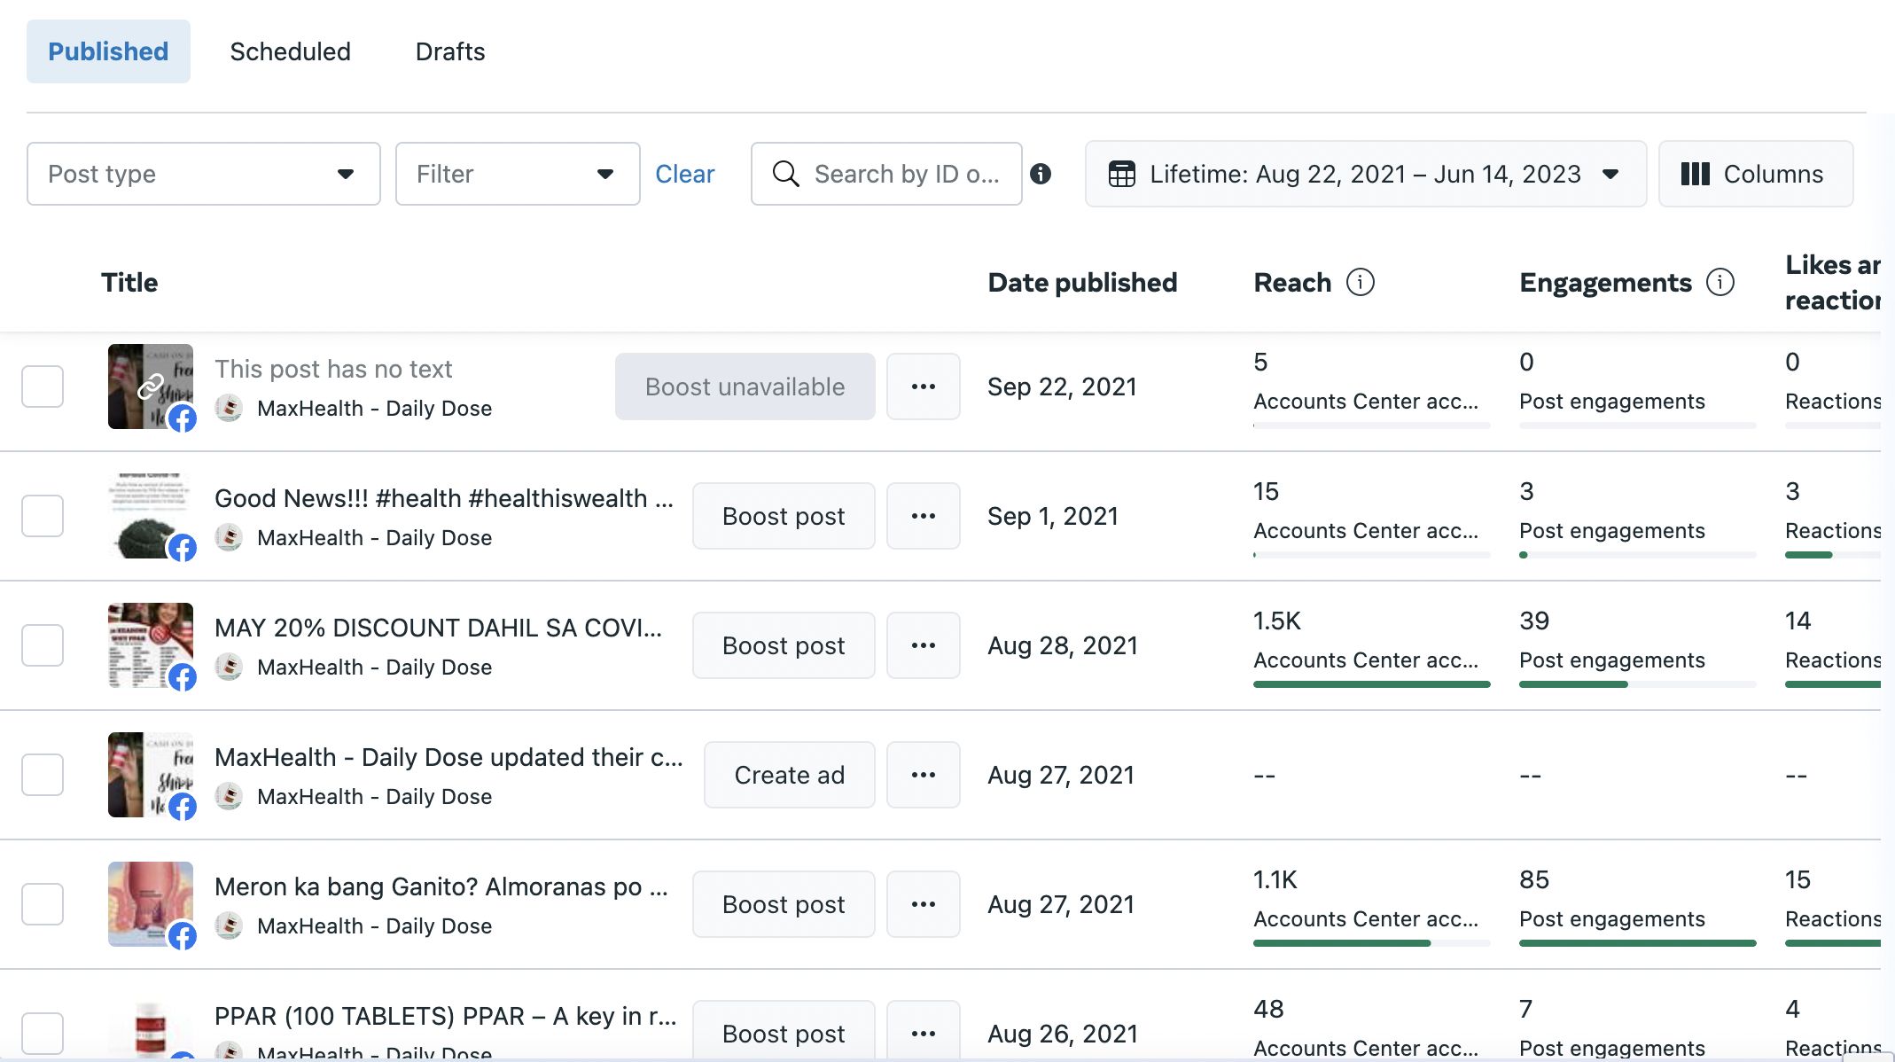Open three-dot menu for Almoranas post
1895x1062 pixels.
click(923, 904)
